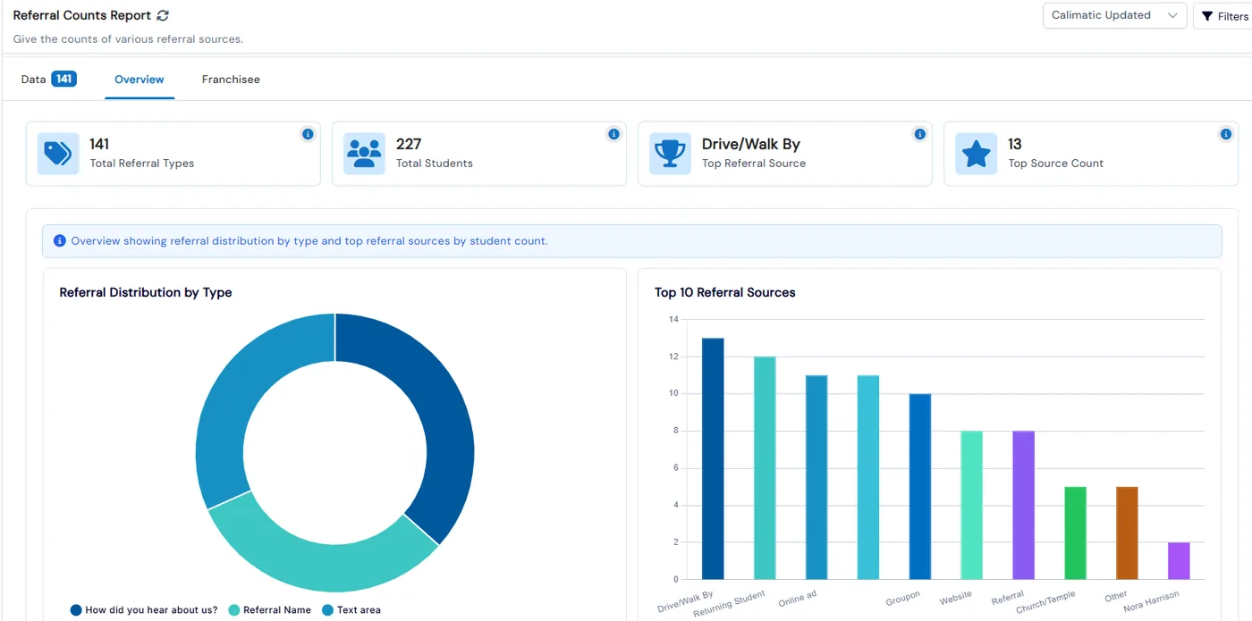Screen dimensions: 1252x621
Task: Click the Groupon bar
Action: coord(920,486)
